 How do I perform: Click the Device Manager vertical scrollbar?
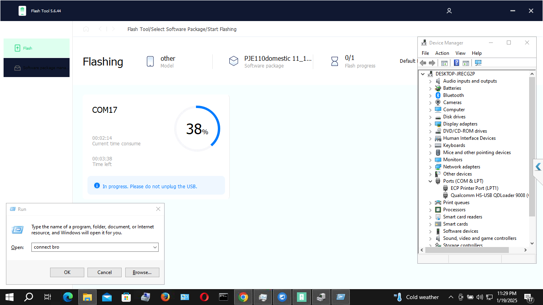click(x=532, y=147)
